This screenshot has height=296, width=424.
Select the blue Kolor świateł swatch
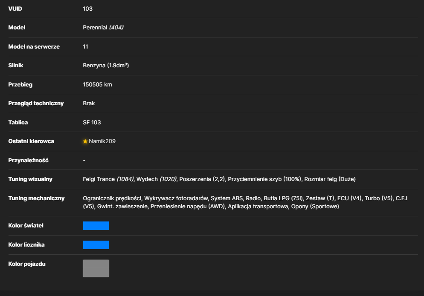pos(96,225)
